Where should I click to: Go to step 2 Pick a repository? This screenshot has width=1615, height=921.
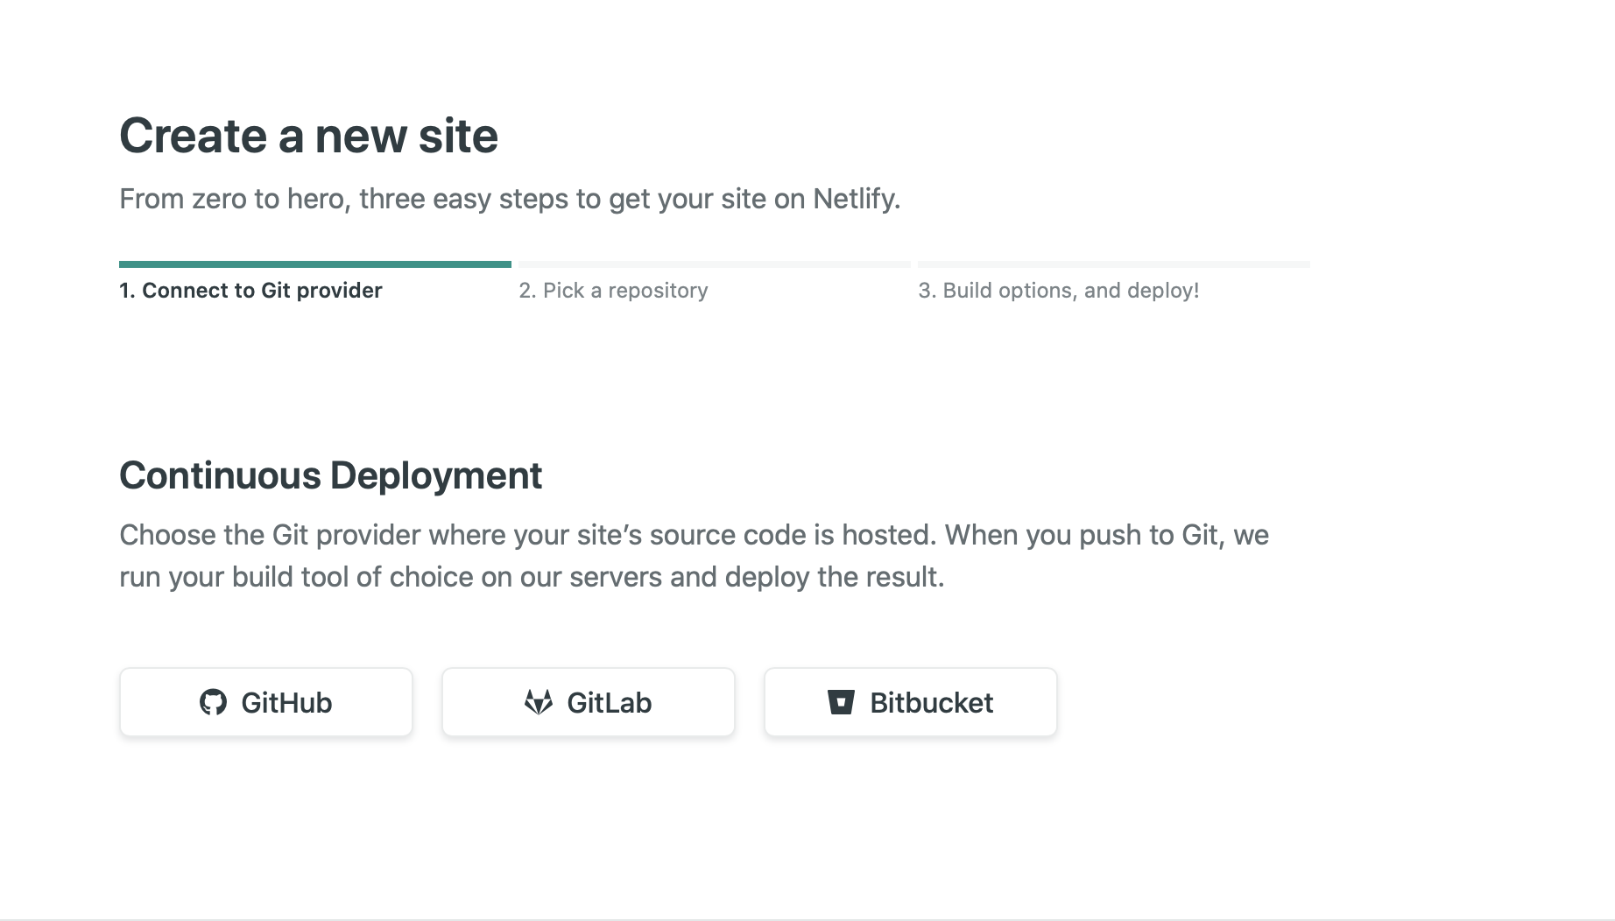pyautogui.click(x=613, y=291)
